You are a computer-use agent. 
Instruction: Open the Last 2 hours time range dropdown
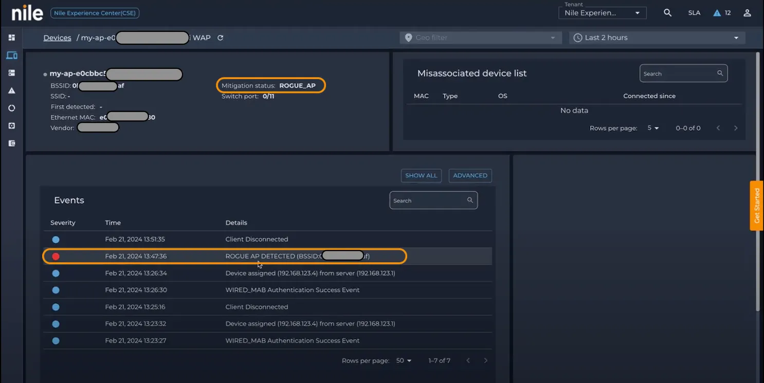pos(657,38)
